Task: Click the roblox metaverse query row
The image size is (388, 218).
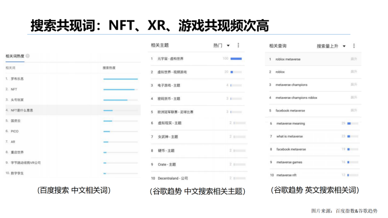Action: 289,59
